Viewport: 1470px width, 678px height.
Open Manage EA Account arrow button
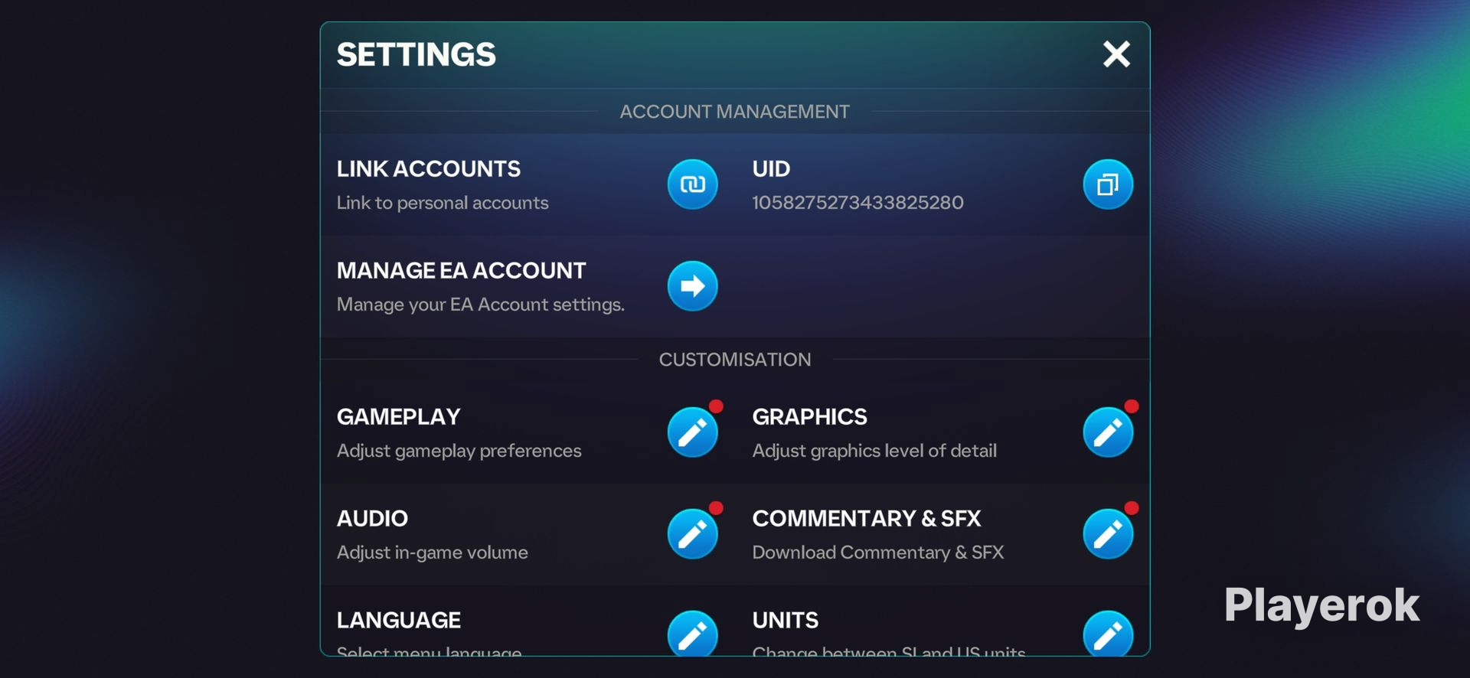[692, 286]
